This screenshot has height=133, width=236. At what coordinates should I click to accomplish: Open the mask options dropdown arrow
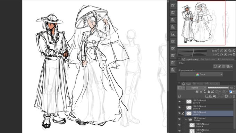point(220,92)
